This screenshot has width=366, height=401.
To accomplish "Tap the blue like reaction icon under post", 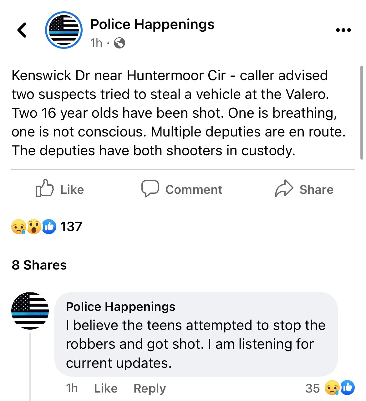I will (x=49, y=227).
